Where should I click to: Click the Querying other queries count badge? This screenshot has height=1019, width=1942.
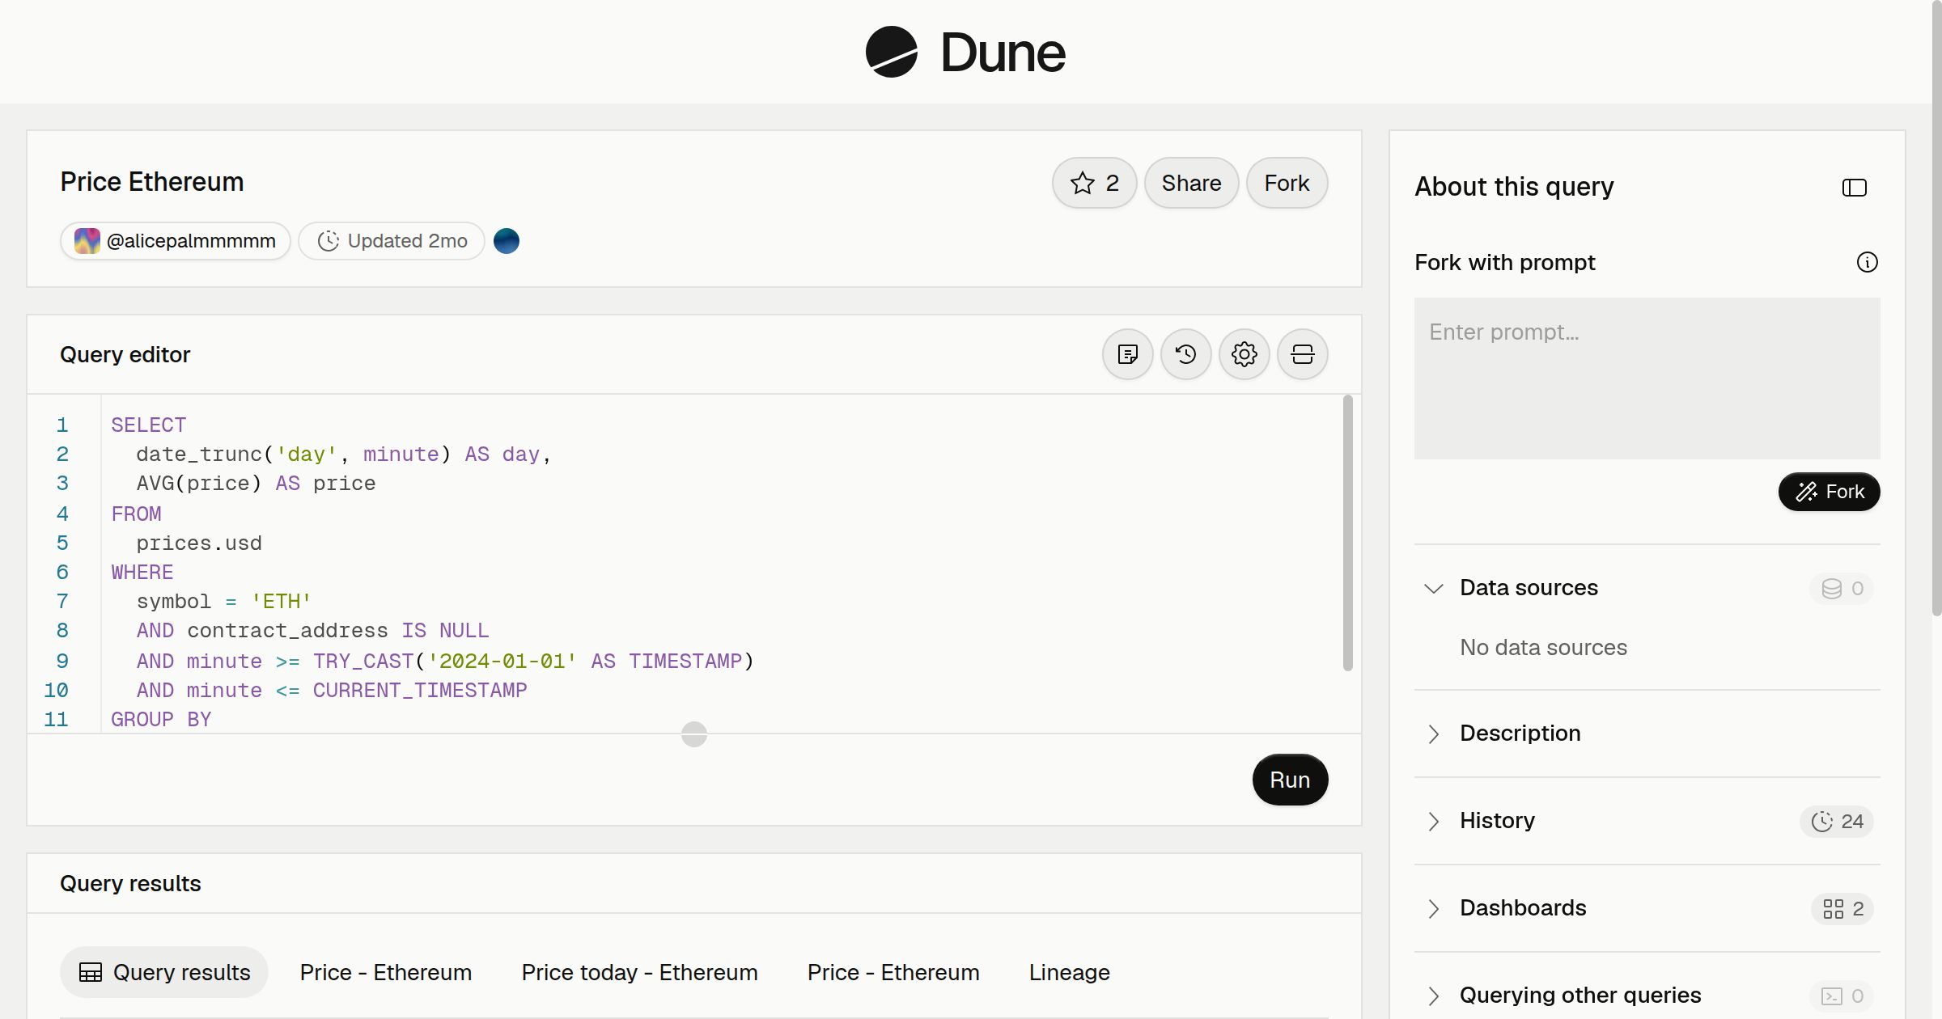coord(1842,996)
